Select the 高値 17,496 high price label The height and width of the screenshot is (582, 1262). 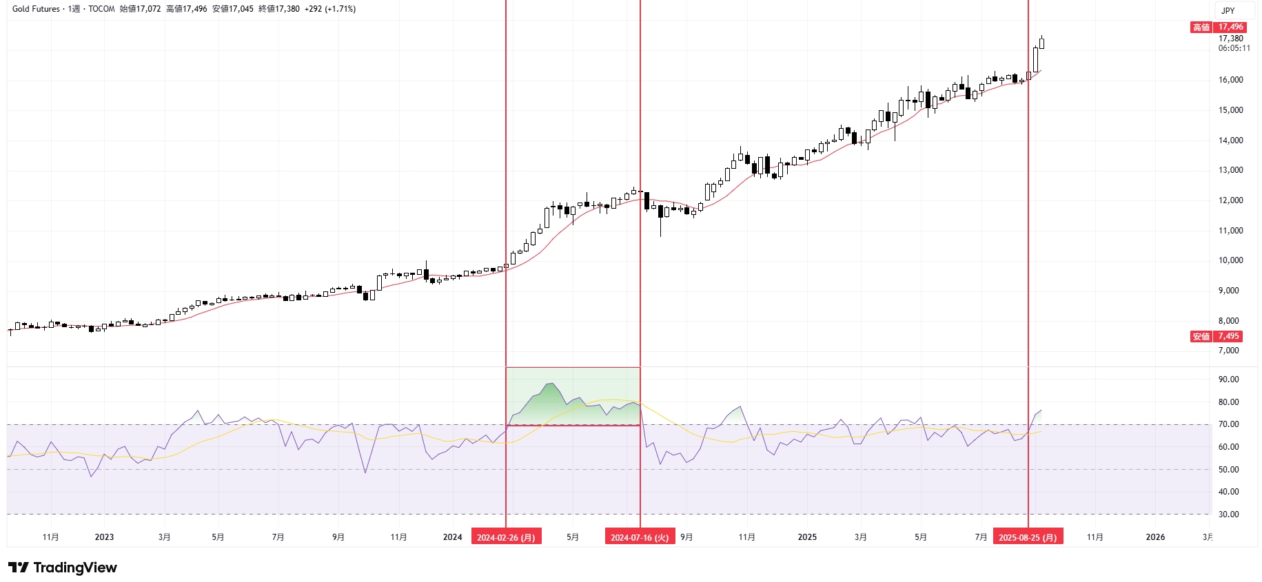tap(1218, 27)
